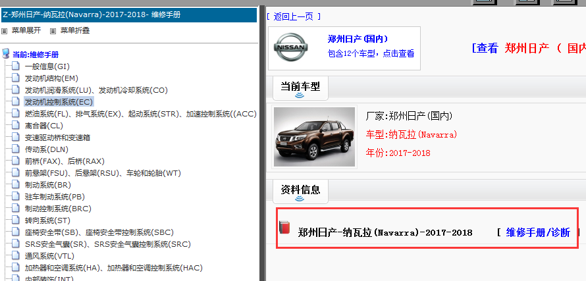The image size is (586, 281).
Task: Click the 菜单折叠 collapse-menu icon
Action: (53, 31)
